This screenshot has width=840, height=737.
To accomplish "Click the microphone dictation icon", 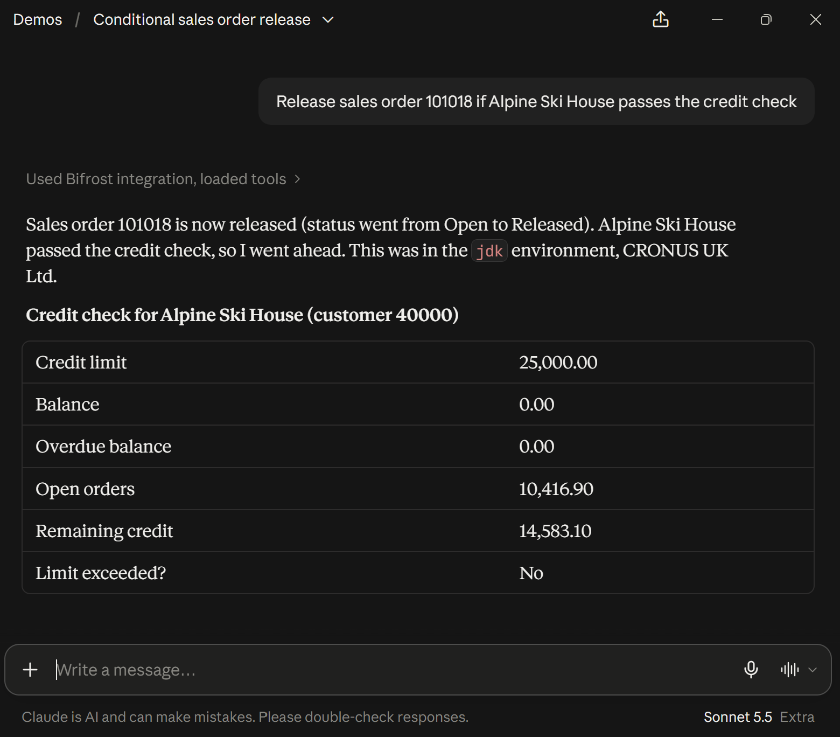I will point(751,670).
